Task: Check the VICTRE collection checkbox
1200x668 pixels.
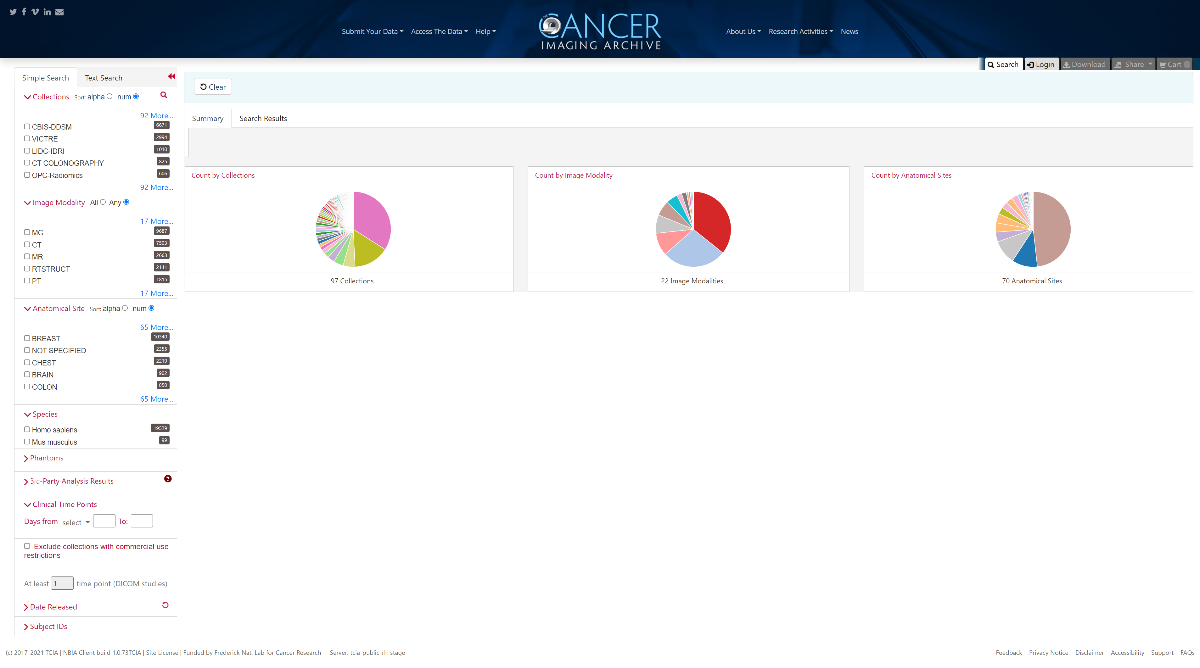Action: pos(27,138)
